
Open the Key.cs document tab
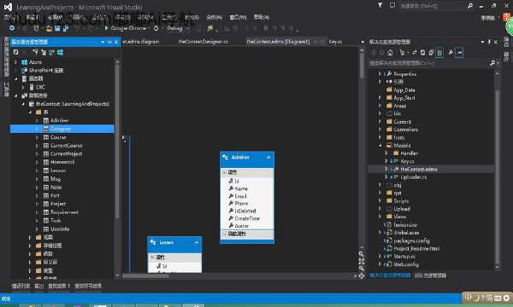[335, 42]
